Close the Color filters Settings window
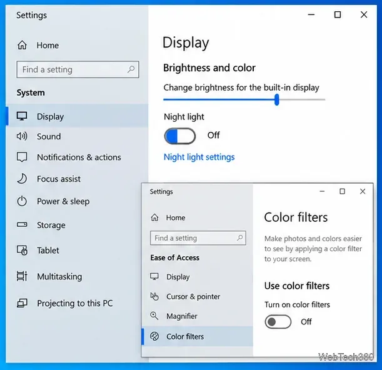Image resolution: width=382 pixels, height=370 pixels. 363,191
